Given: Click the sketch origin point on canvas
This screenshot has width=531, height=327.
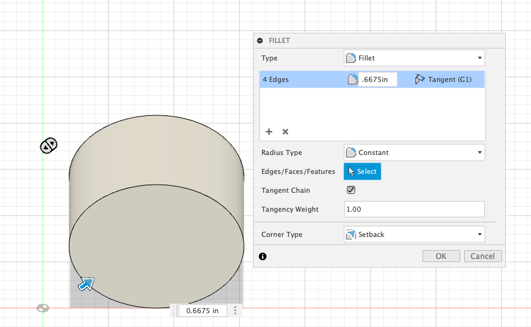Looking at the screenshot, I should click(43, 308).
